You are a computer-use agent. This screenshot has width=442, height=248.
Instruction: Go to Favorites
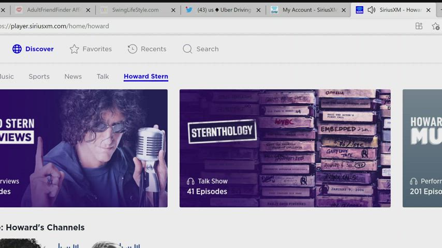click(91, 49)
